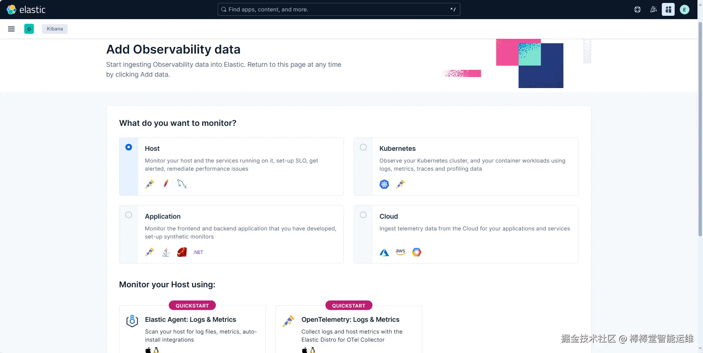Viewport: 703px width, 353px height.
Task: Select the Application radio button
Action: click(129, 215)
